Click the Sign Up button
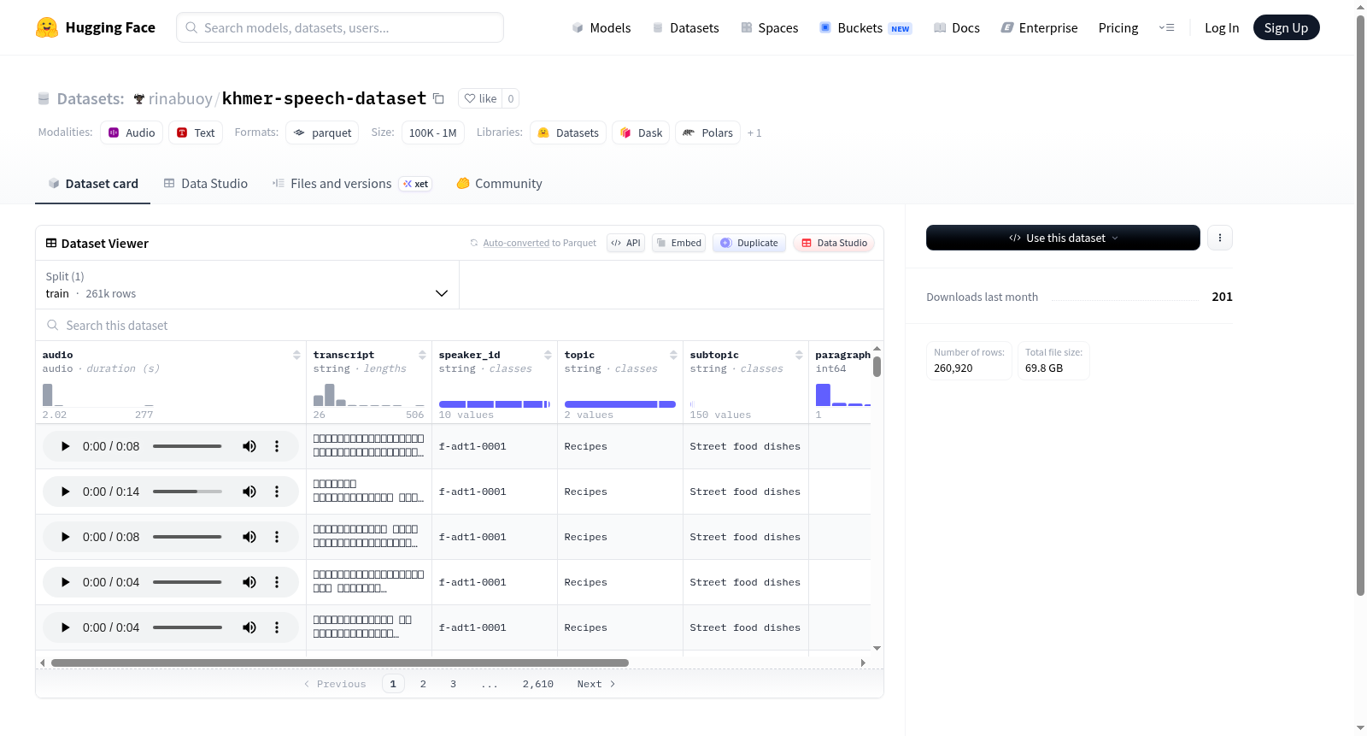Viewport: 1367px width, 736px height. [x=1286, y=27]
